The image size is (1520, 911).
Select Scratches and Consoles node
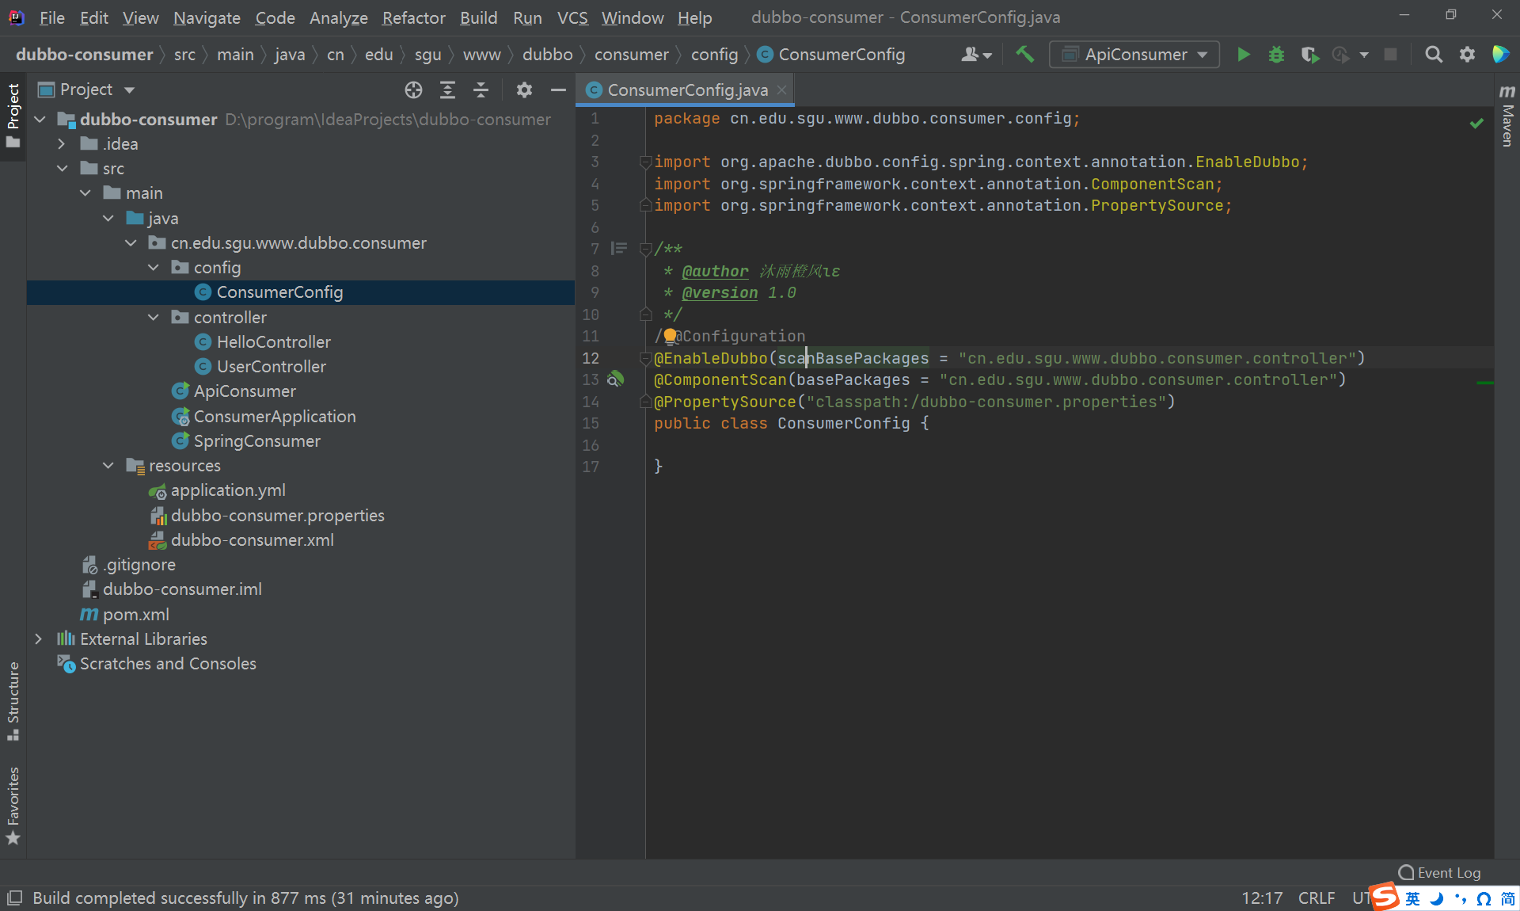(x=168, y=664)
